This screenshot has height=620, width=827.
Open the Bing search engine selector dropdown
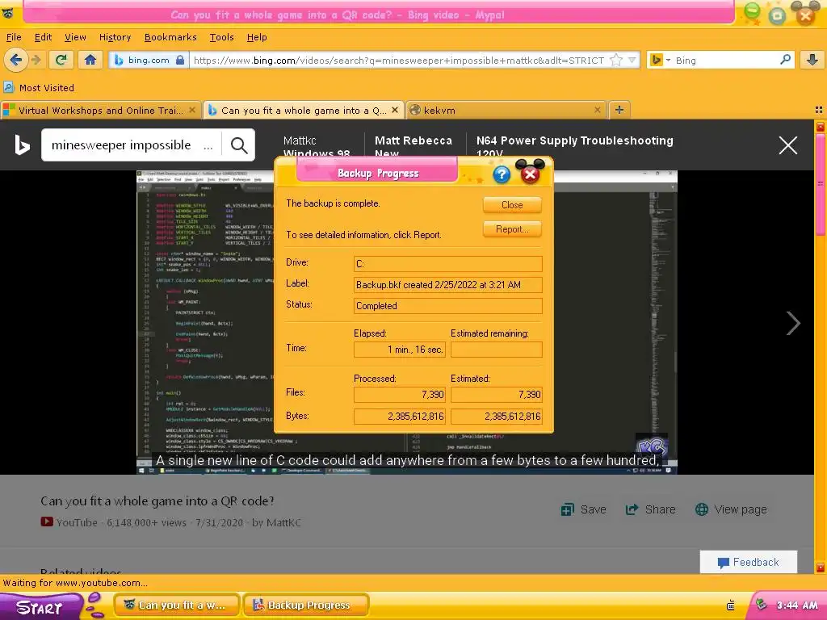661,60
